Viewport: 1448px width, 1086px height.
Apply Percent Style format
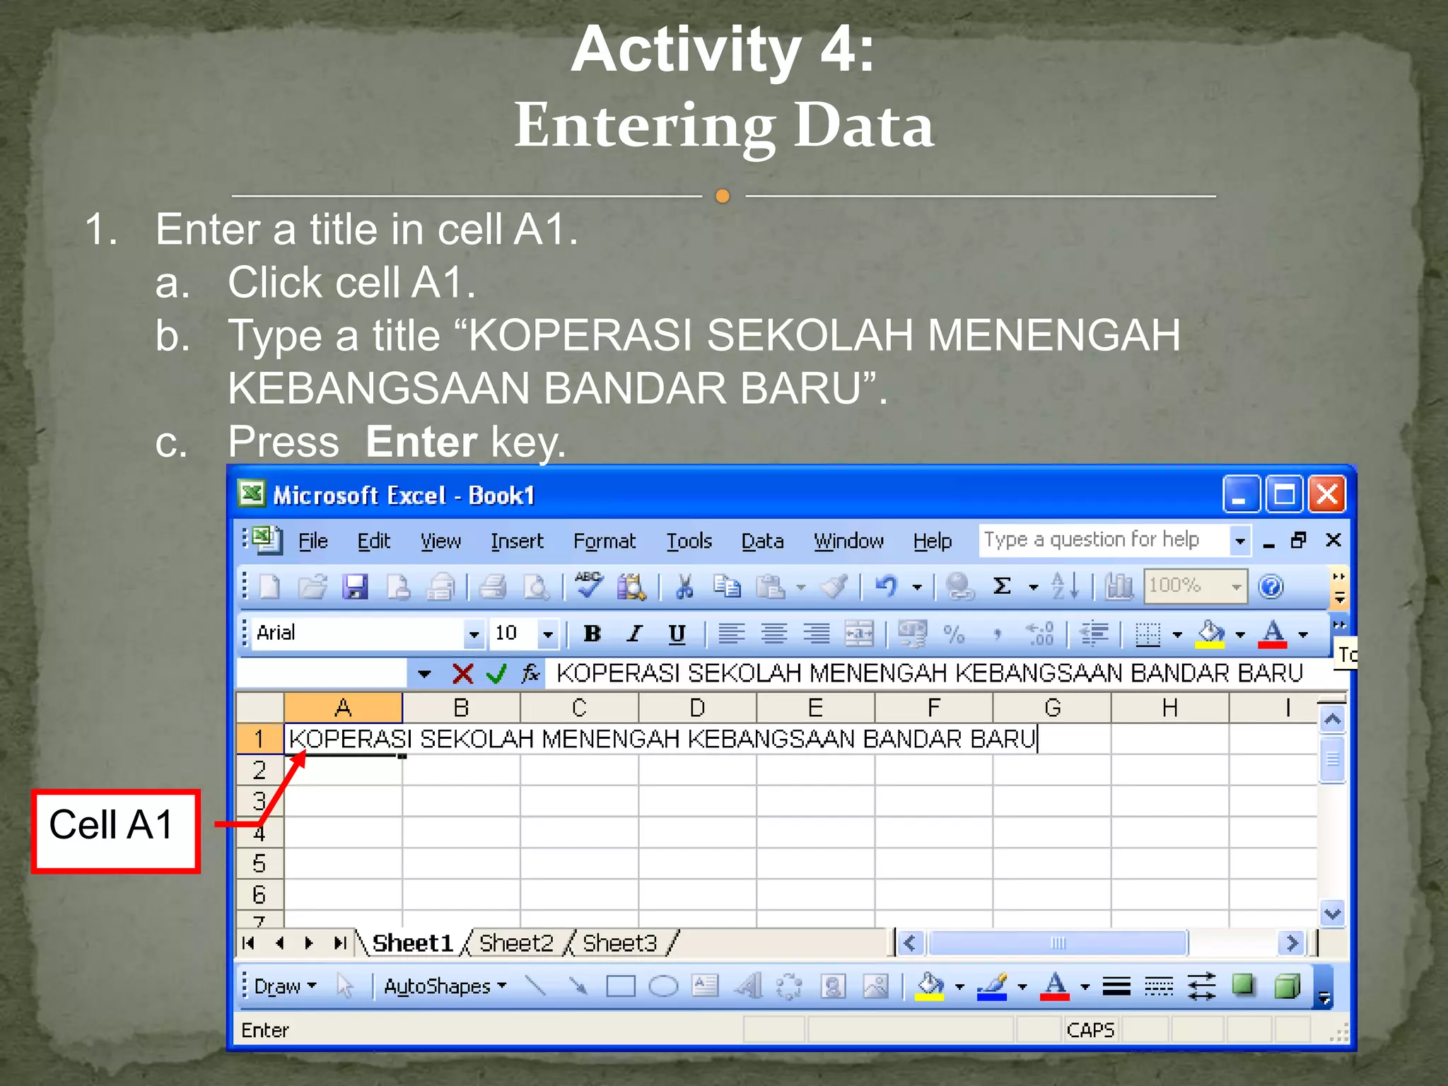(x=954, y=634)
